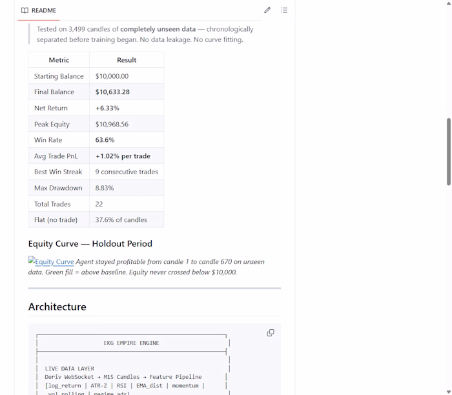Copy the architecture code block
The height and width of the screenshot is (395, 452).
tap(271, 333)
